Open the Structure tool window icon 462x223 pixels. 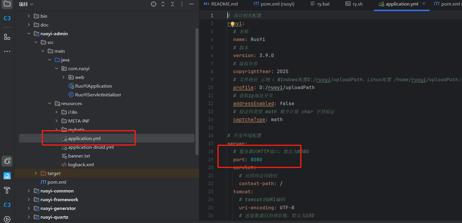(x=7, y=37)
